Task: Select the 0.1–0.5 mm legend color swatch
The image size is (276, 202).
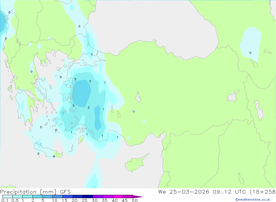Action: [x=7, y=196]
